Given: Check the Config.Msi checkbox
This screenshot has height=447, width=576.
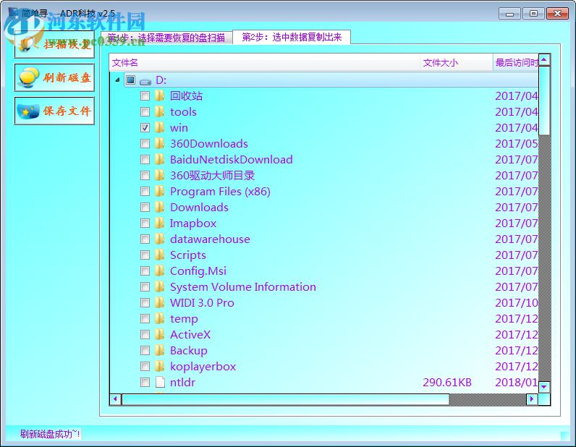Looking at the screenshot, I should (x=145, y=271).
